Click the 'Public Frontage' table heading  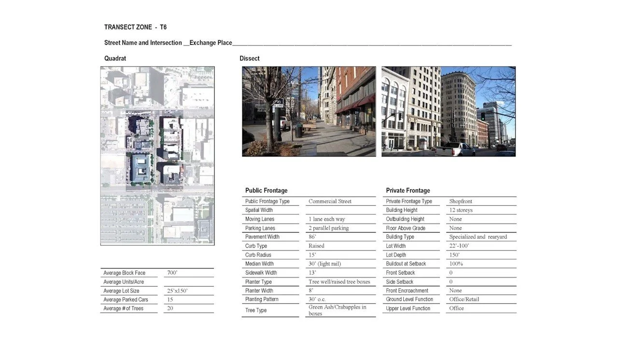pos(266,190)
